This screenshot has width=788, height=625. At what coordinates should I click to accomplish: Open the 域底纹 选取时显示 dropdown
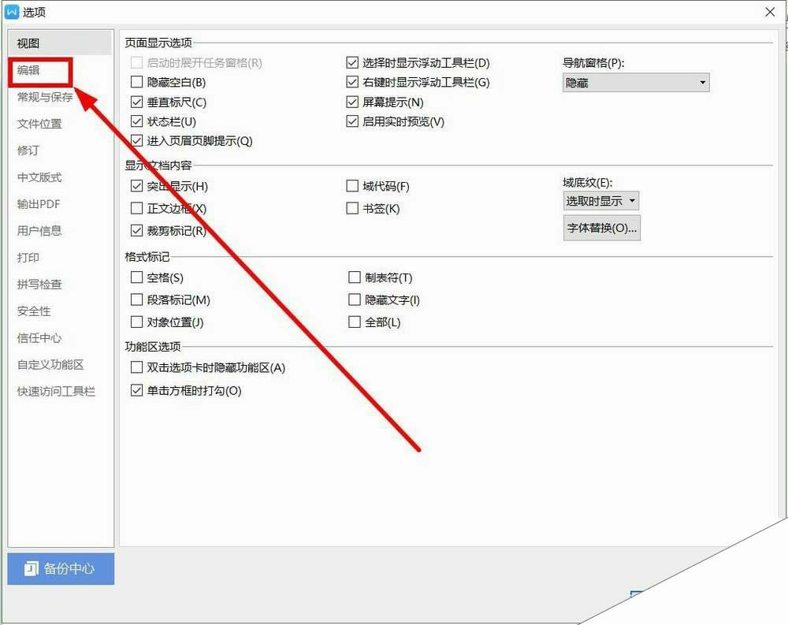coord(601,201)
